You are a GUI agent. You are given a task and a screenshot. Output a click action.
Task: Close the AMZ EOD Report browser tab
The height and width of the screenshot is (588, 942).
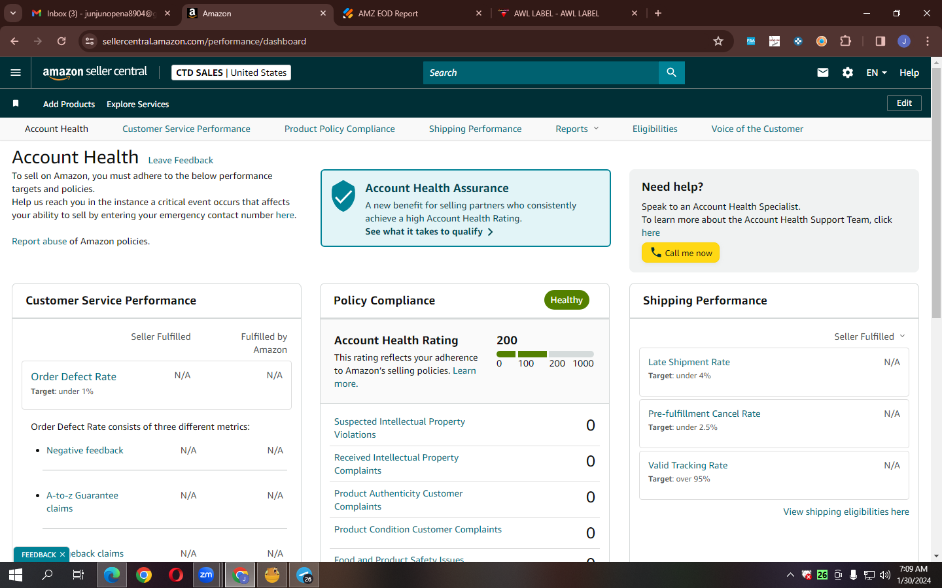(478, 13)
